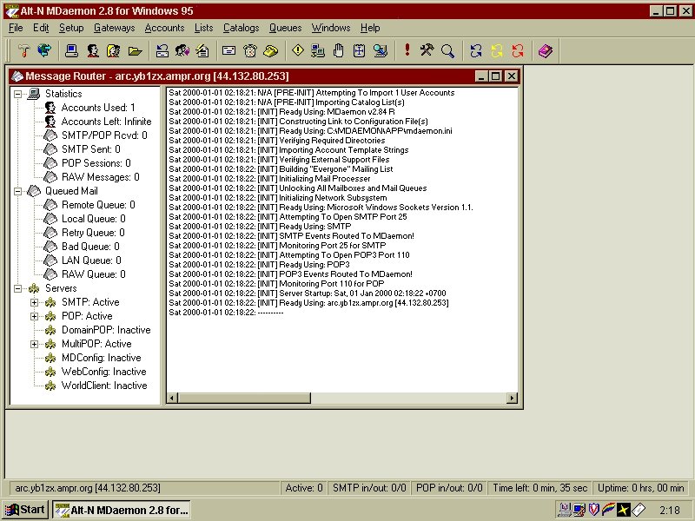Click the two-person (blonde user) toolbar icon

(114, 51)
